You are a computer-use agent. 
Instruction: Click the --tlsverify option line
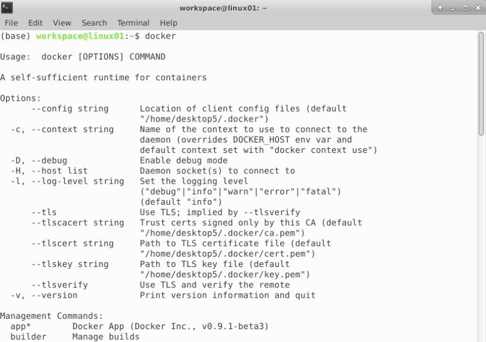(59, 285)
